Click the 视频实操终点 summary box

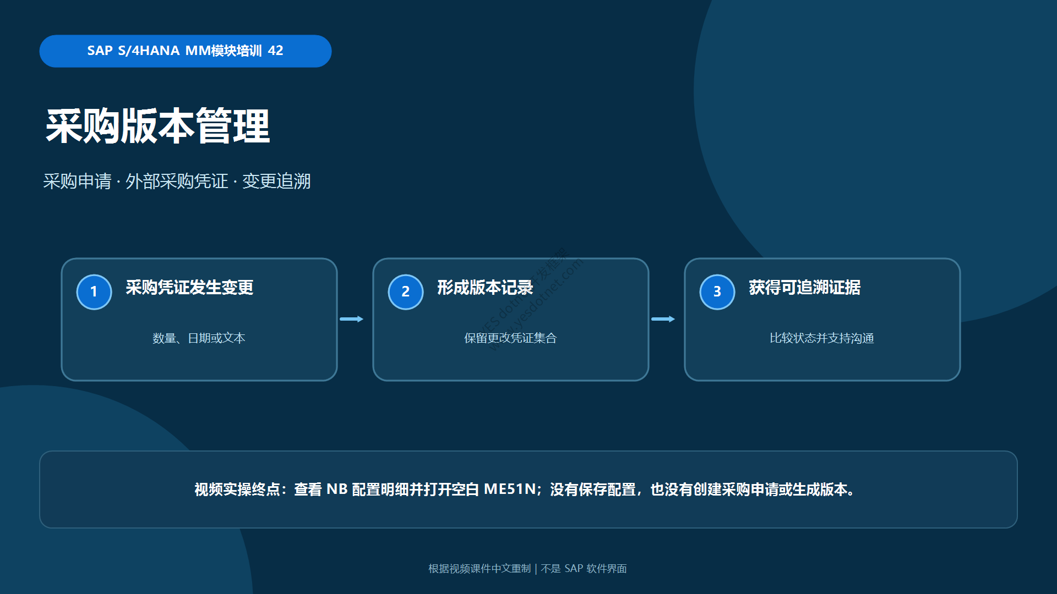click(528, 490)
